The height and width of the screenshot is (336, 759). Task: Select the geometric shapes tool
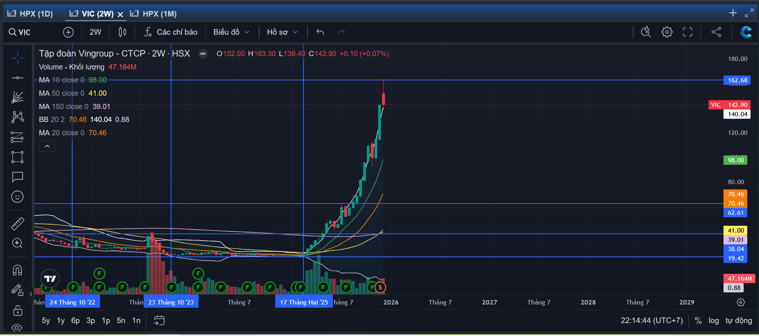click(x=17, y=157)
